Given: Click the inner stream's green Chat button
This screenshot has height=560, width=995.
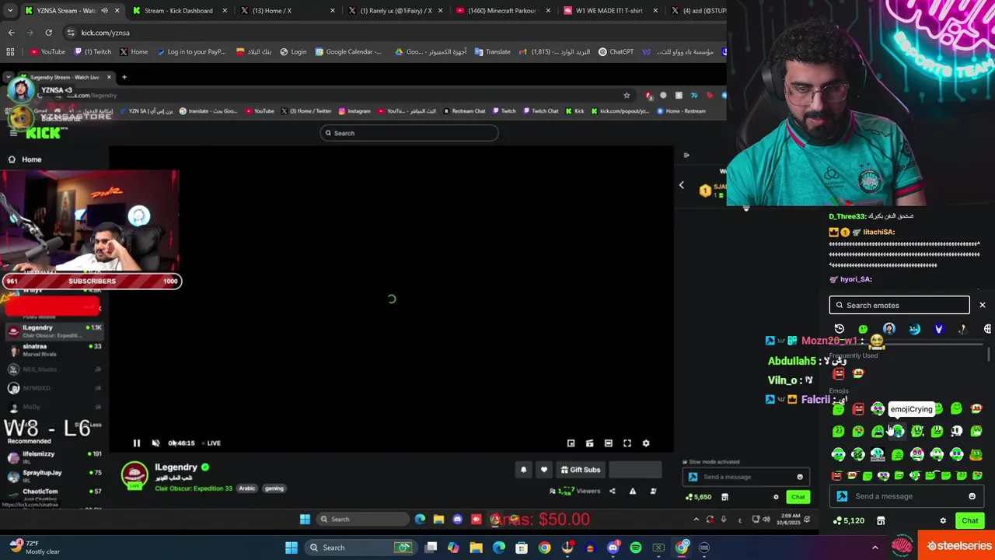Looking at the screenshot, I should tap(798, 497).
